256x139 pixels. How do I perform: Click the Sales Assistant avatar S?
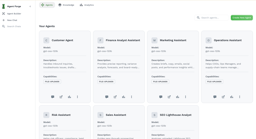[x=100, y=115]
